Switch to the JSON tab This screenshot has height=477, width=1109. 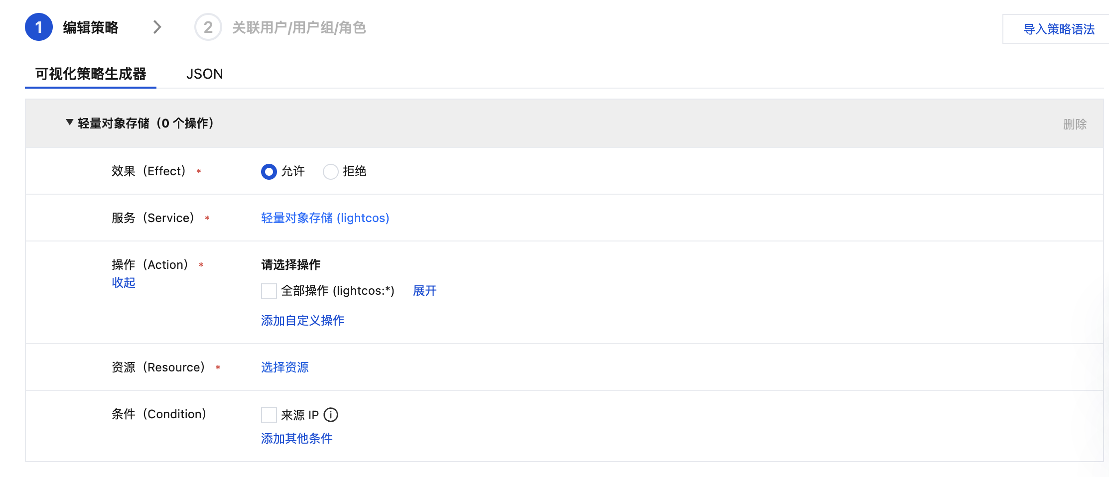(204, 74)
